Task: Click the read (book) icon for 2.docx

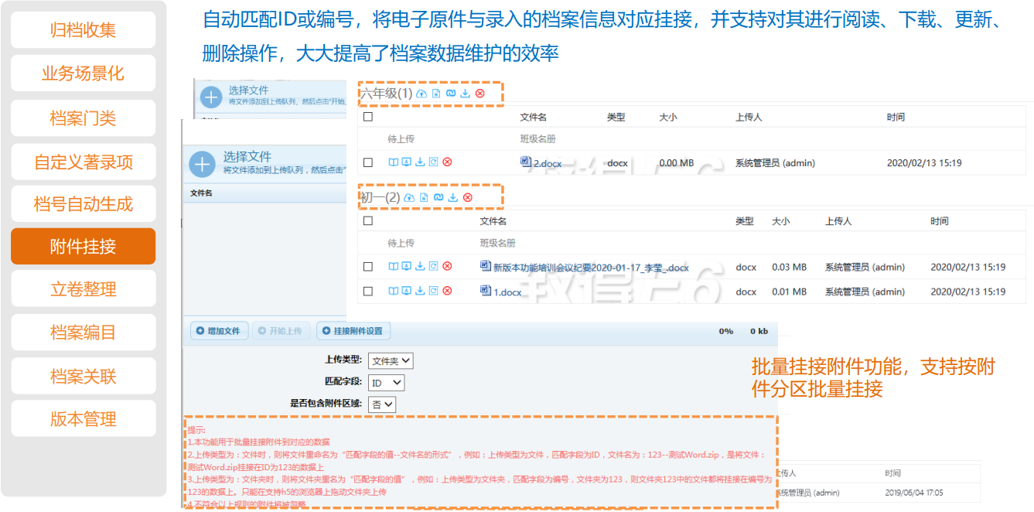Action: tap(393, 162)
